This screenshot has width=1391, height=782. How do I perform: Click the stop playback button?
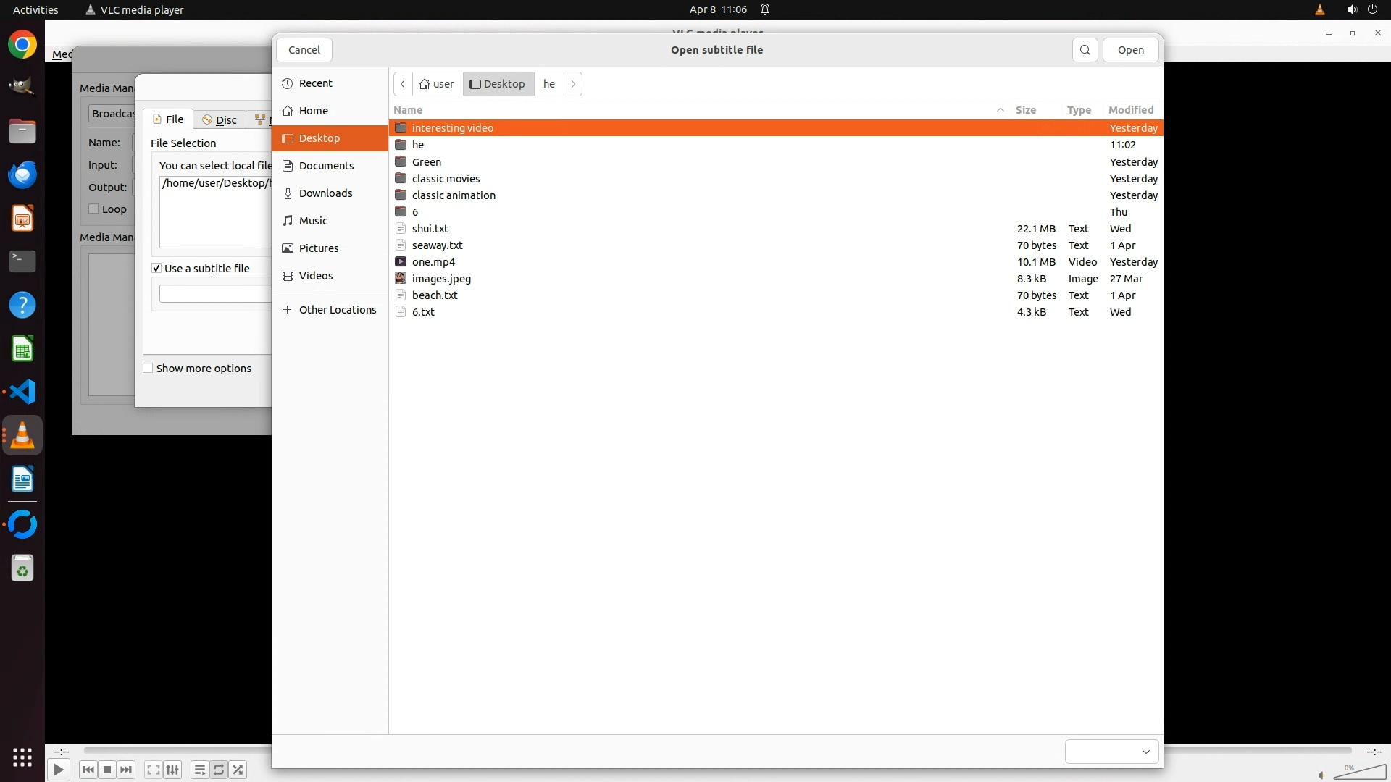[107, 770]
